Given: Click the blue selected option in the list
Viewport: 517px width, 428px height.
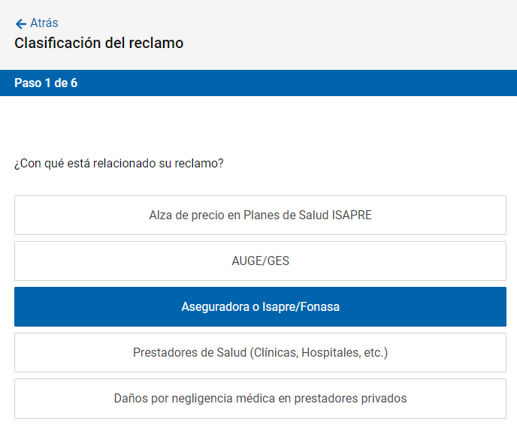Looking at the screenshot, I should (x=260, y=307).
